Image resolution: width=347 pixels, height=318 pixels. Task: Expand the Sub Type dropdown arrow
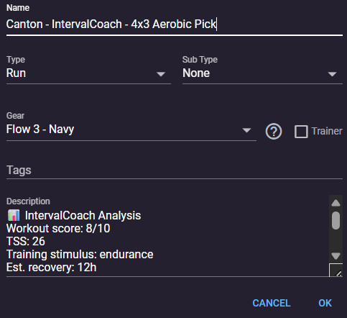[332, 74]
